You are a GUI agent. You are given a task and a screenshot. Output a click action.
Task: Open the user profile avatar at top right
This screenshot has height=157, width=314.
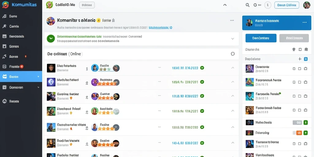[307, 5]
